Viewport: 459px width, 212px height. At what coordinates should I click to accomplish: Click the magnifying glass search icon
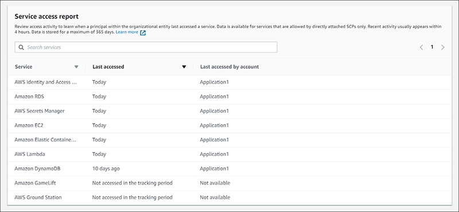click(x=21, y=48)
